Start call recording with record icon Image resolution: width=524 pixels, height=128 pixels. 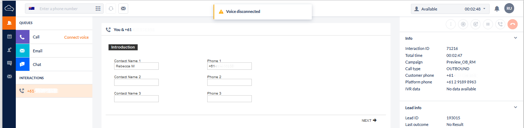click(x=463, y=24)
